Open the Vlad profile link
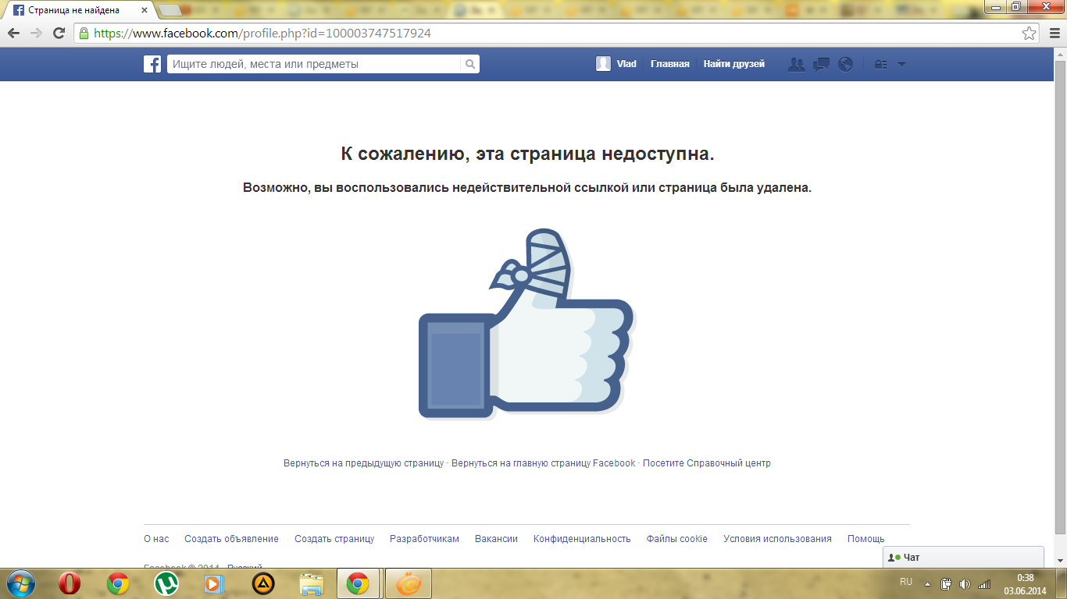1067x599 pixels. pyautogui.click(x=626, y=64)
